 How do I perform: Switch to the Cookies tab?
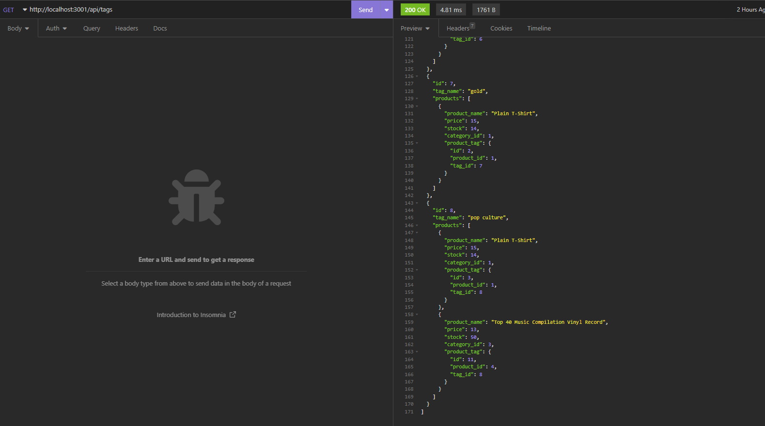[x=501, y=29]
